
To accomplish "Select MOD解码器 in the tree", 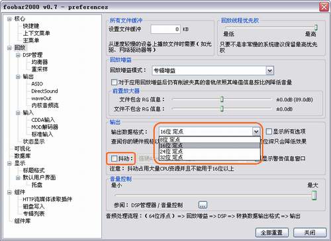I will (x=45, y=127).
